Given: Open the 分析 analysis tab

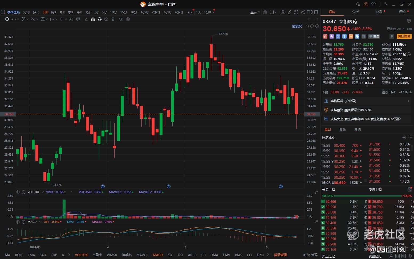Looking at the screenshot, I should point(355,12).
